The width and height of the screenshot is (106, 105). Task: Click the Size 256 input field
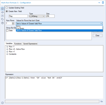[x=50, y=16]
